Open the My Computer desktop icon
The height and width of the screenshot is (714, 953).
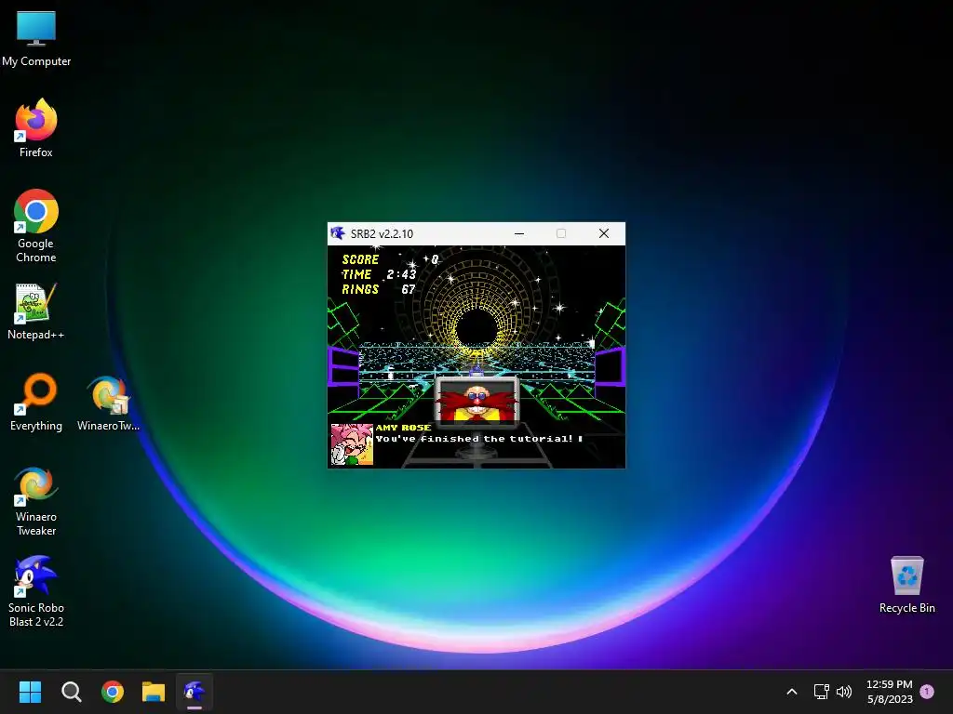point(36,39)
